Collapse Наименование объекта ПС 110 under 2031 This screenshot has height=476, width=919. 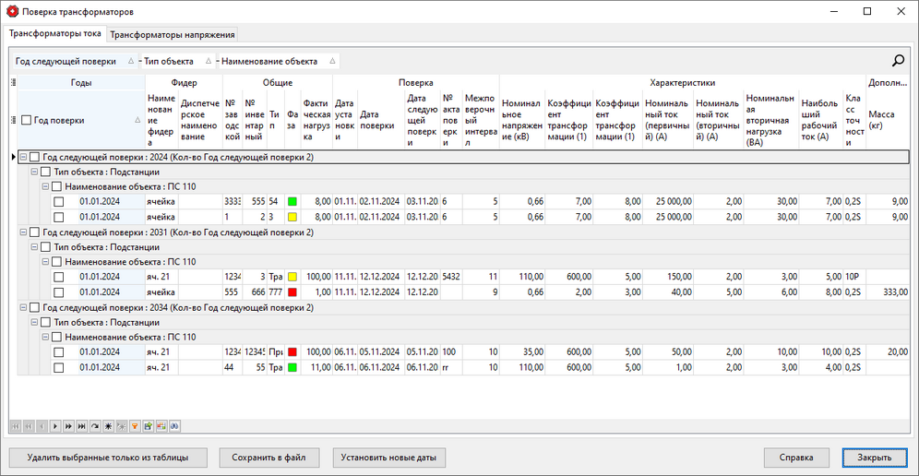pos(45,262)
